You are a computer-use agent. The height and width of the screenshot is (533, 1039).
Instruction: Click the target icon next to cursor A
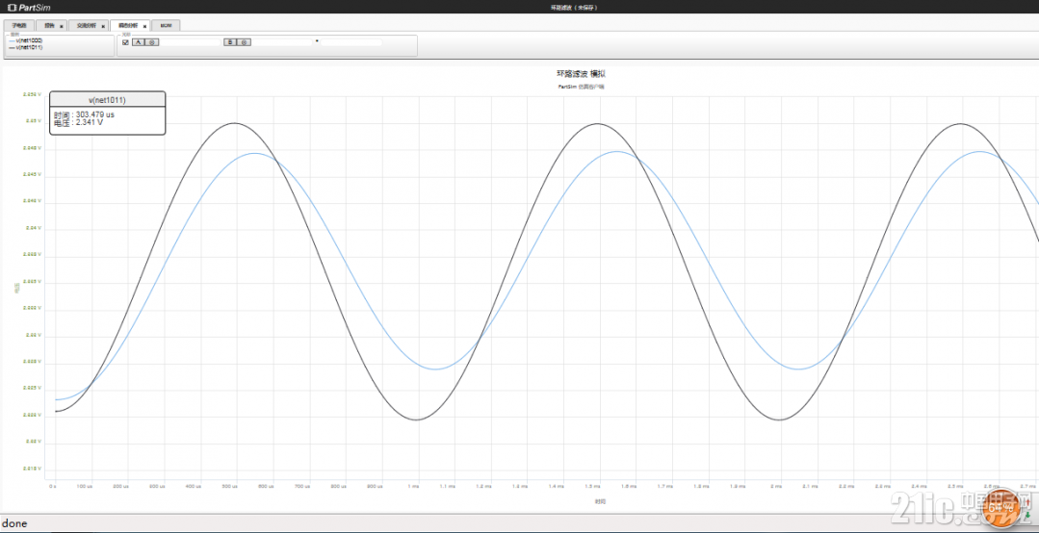152,42
